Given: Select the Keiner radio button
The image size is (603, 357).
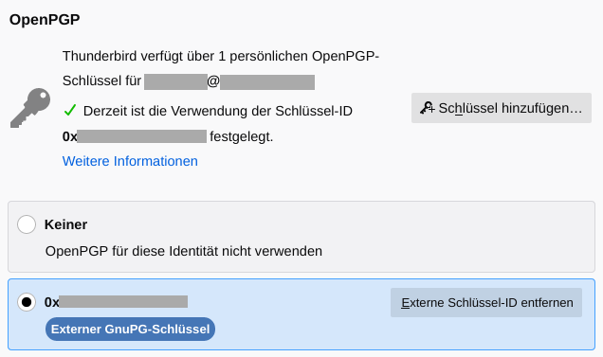Looking at the screenshot, I should (27, 224).
